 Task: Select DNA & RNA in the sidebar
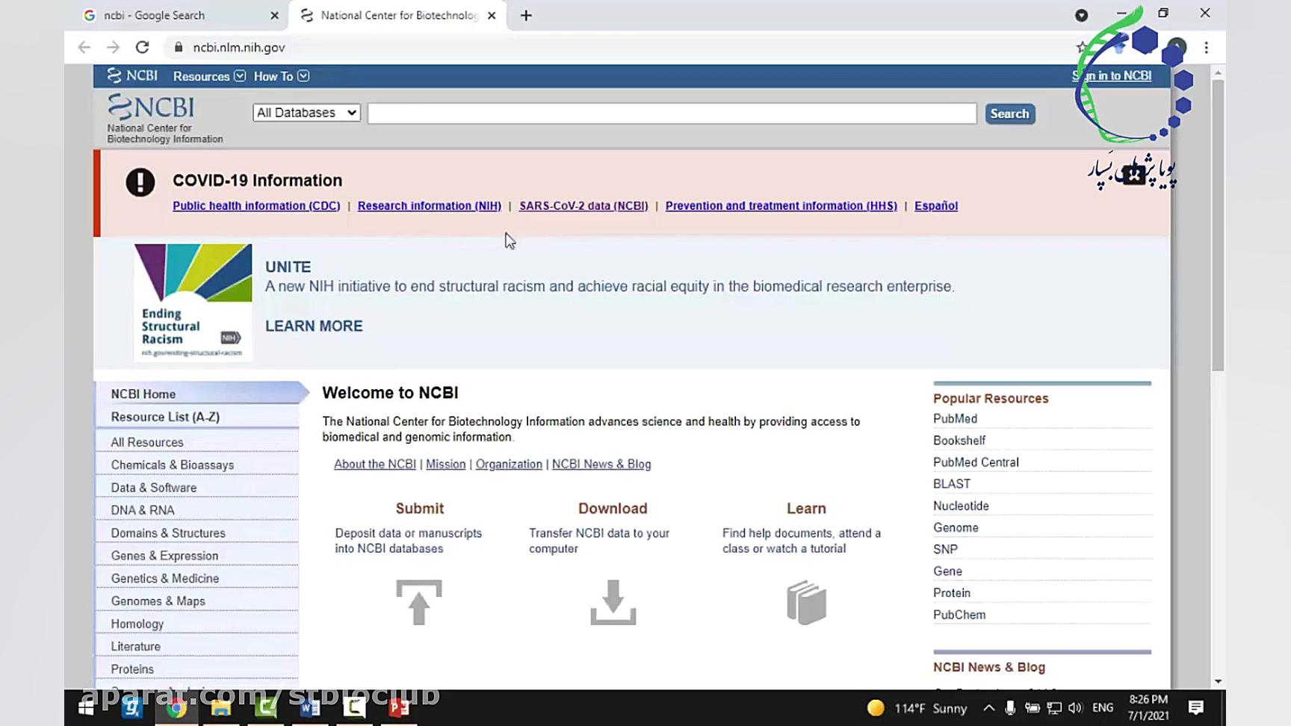[x=143, y=510]
